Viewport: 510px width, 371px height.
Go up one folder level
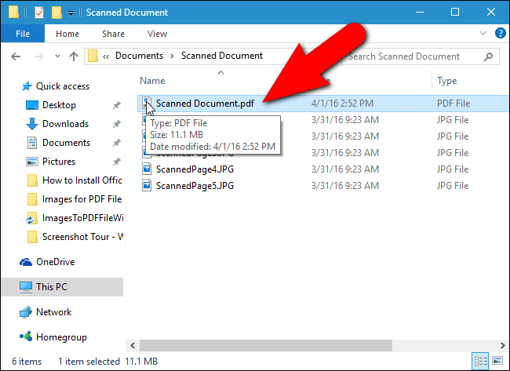(x=74, y=56)
